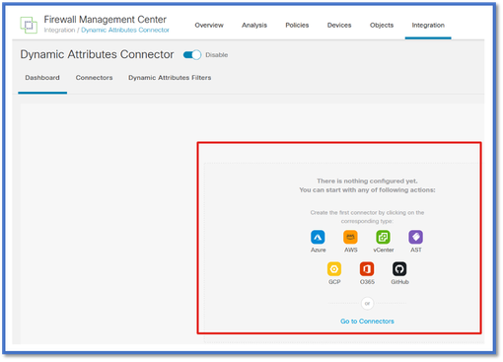Open the Integration menu

point(428,26)
